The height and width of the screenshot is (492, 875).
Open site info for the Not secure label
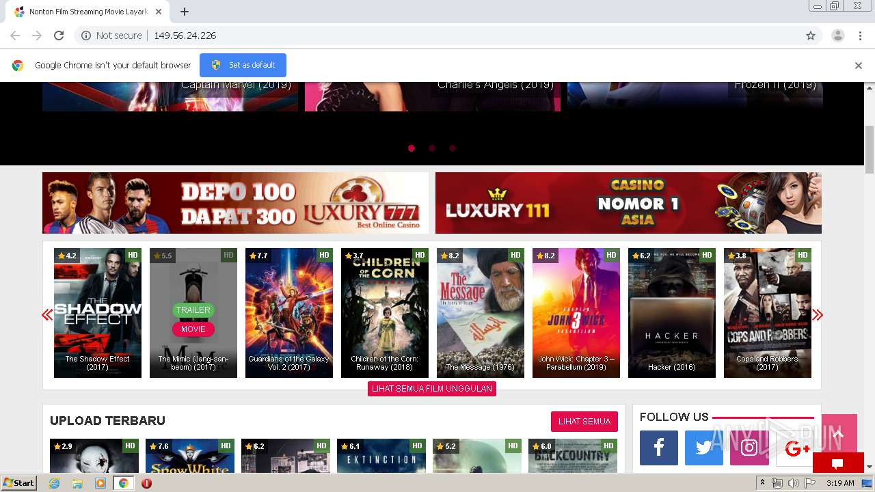(111, 36)
